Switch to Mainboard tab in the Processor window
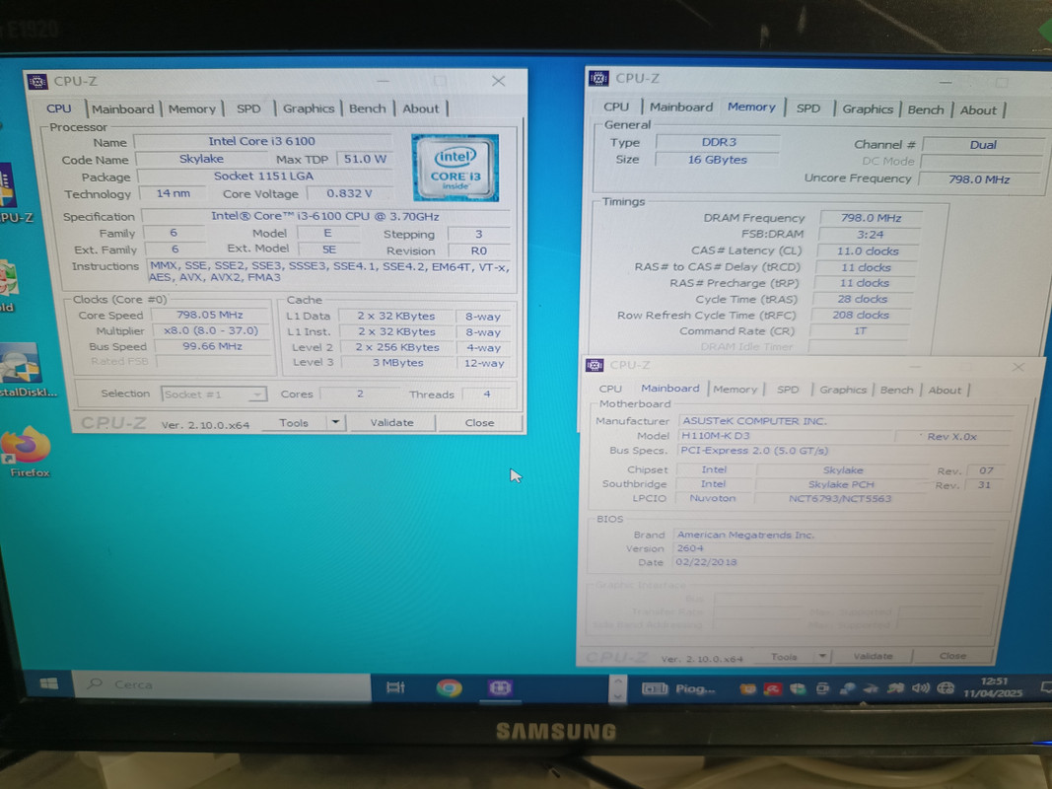1052x789 pixels. point(123,108)
